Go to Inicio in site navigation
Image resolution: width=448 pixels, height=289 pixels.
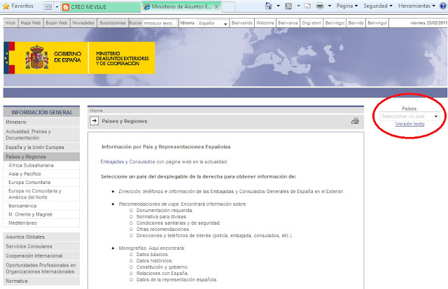[x=10, y=23]
